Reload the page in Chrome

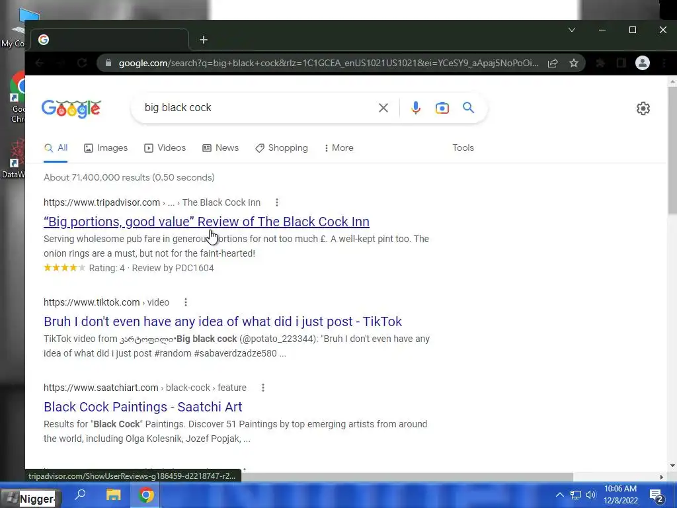[x=82, y=63]
